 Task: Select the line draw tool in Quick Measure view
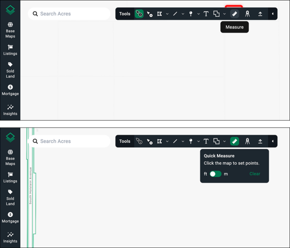click(x=175, y=141)
